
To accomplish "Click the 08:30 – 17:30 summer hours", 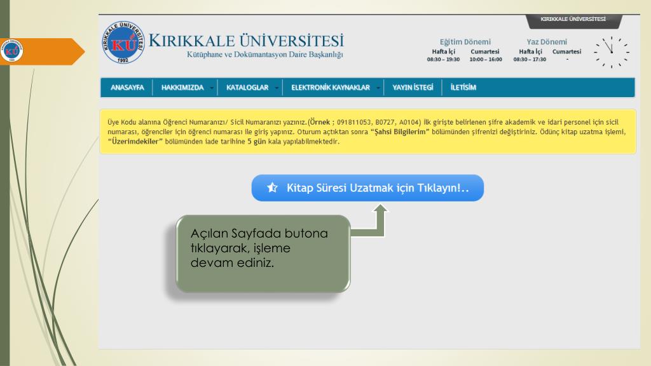I will tap(530, 59).
